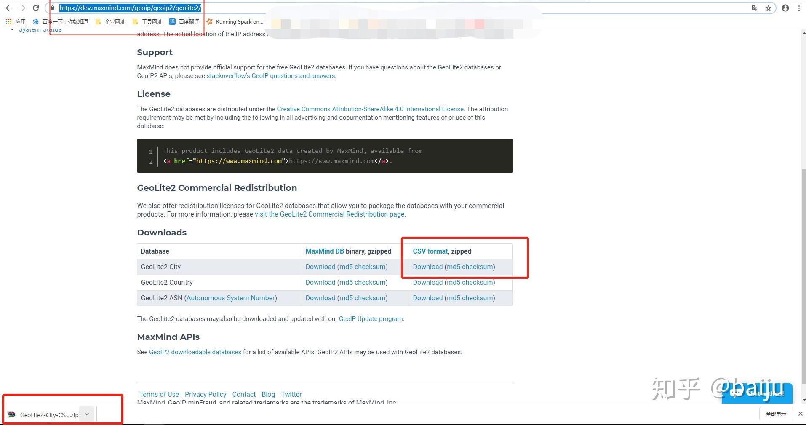Close the downloads bar
The height and width of the screenshot is (425, 806).
click(801, 414)
